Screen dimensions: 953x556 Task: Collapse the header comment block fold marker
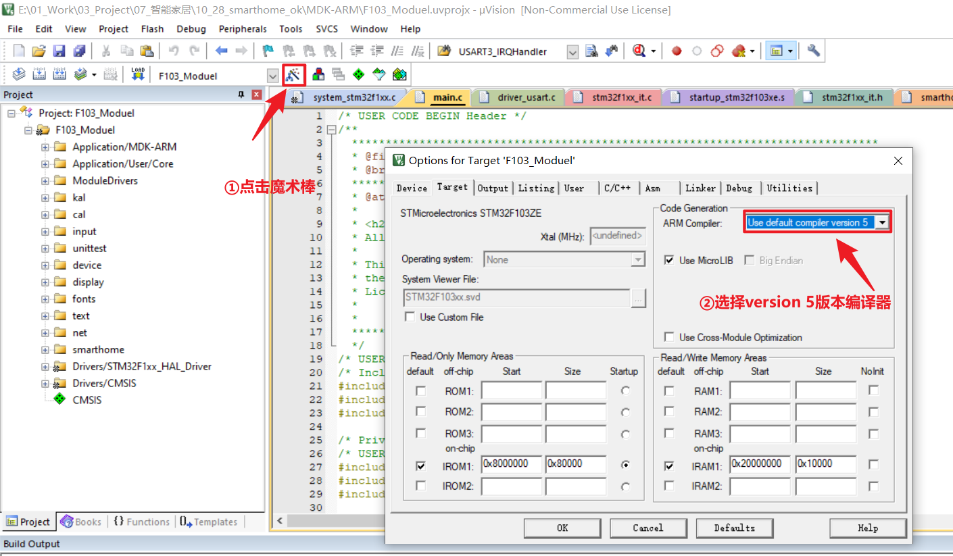pyautogui.click(x=331, y=130)
